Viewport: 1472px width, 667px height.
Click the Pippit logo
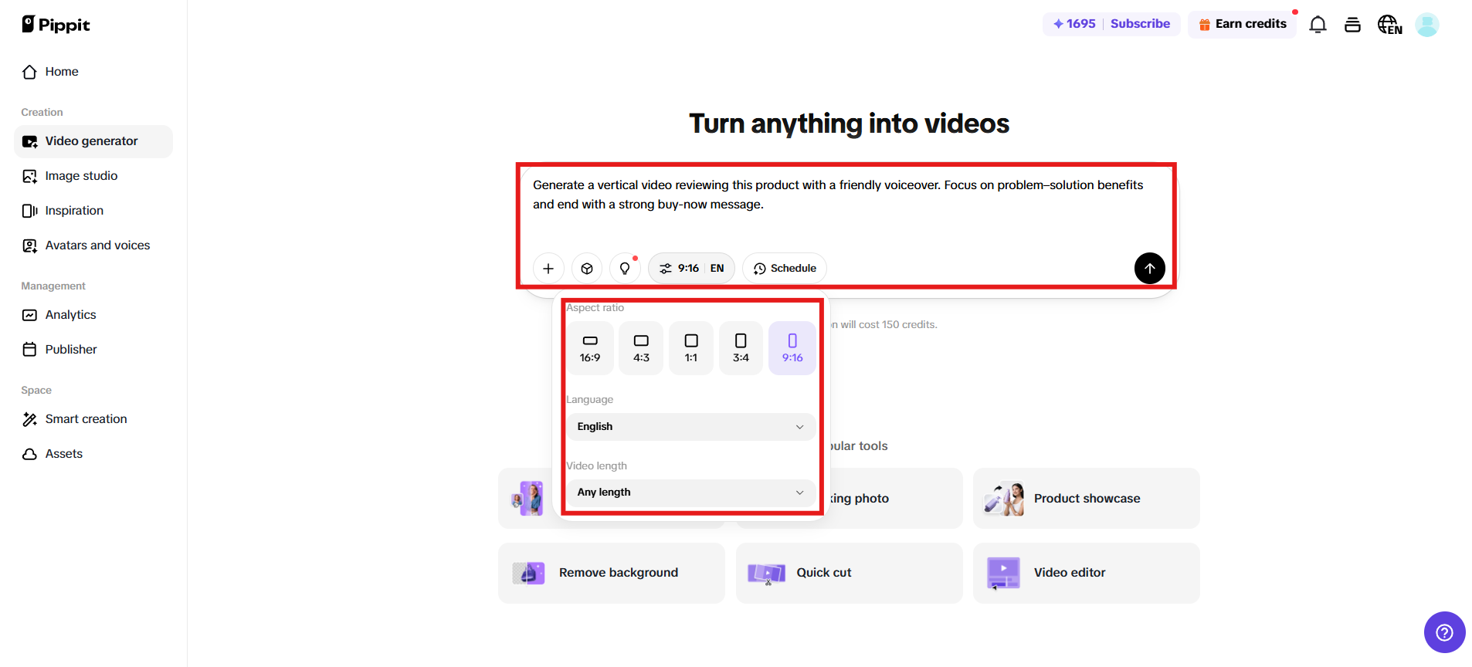tap(56, 25)
